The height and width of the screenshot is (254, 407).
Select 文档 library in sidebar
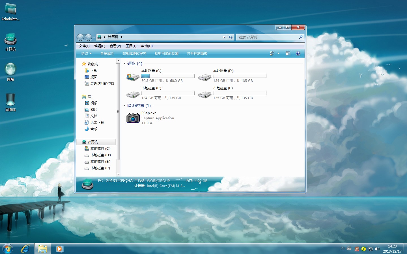coord(94,116)
